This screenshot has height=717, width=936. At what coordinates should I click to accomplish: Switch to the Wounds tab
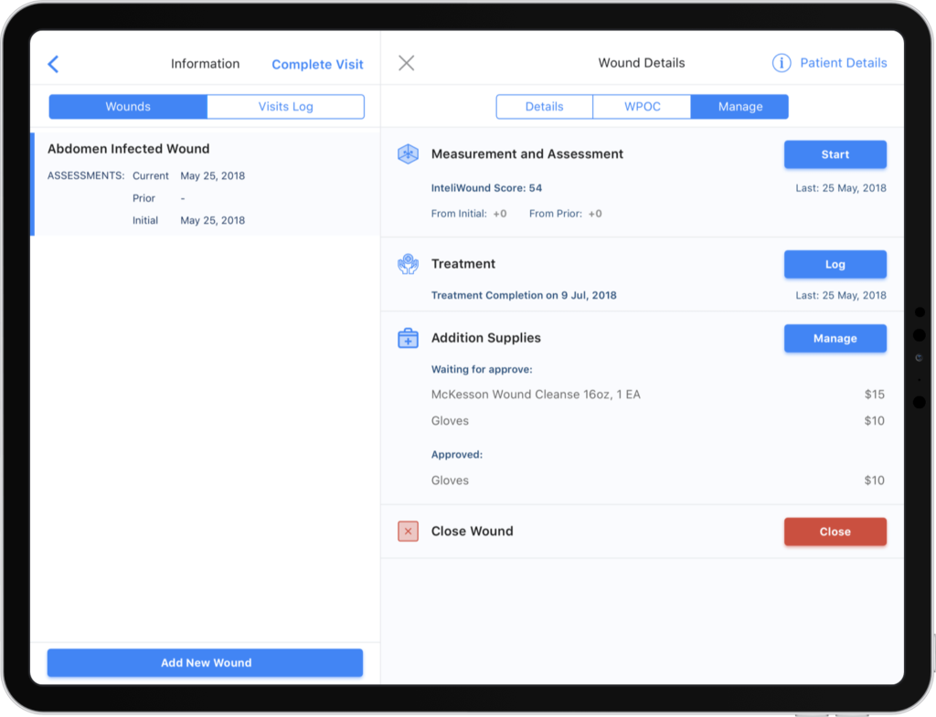(x=128, y=106)
